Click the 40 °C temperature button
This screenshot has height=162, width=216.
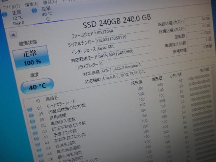pos(37,86)
